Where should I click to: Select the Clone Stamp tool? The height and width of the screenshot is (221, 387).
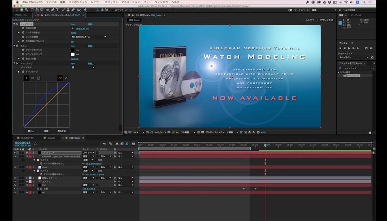point(68,10)
